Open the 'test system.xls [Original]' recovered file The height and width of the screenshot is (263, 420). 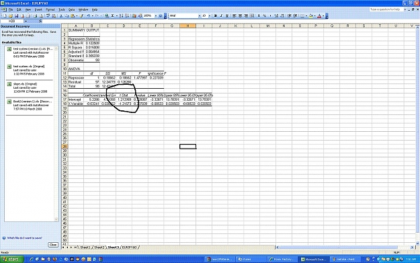click(30, 70)
